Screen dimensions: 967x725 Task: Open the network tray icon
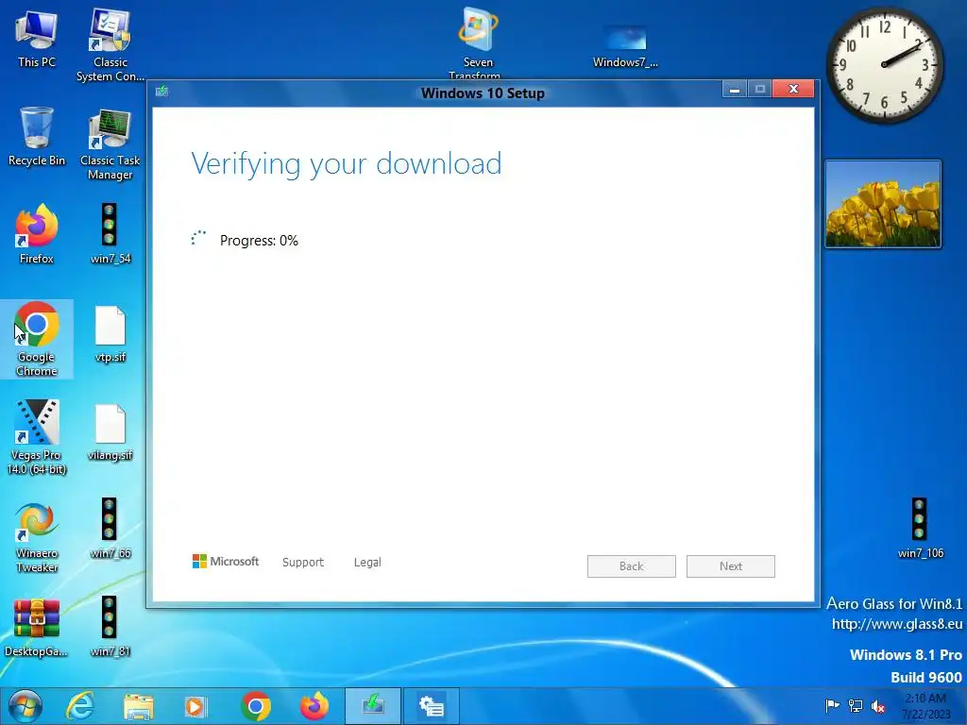point(856,705)
